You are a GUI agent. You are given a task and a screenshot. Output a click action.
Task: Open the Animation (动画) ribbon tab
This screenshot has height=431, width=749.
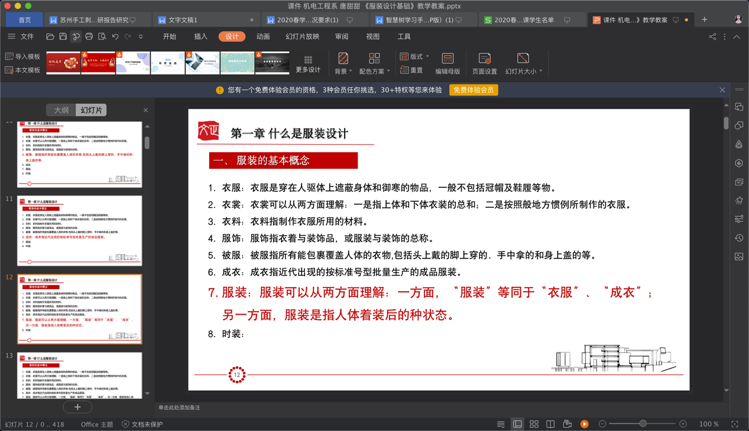(263, 37)
